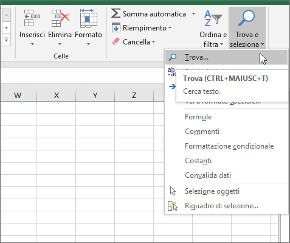The image size is (290, 243).
Task: Open the Elimina dropdown arrow
Action: tap(60, 44)
